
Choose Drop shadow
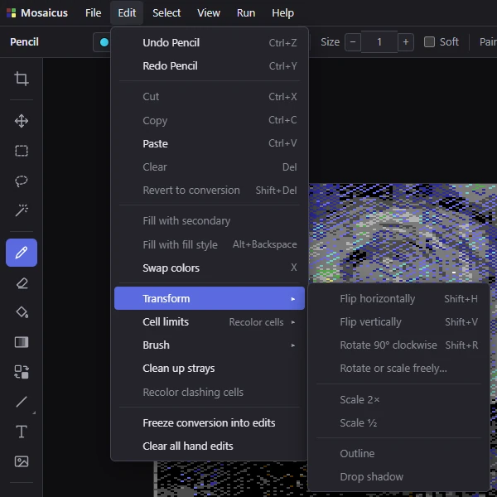[398, 477]
